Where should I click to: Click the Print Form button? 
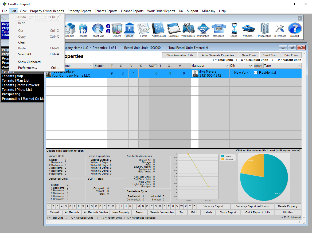pyautogui.click(x=291, y=55)
